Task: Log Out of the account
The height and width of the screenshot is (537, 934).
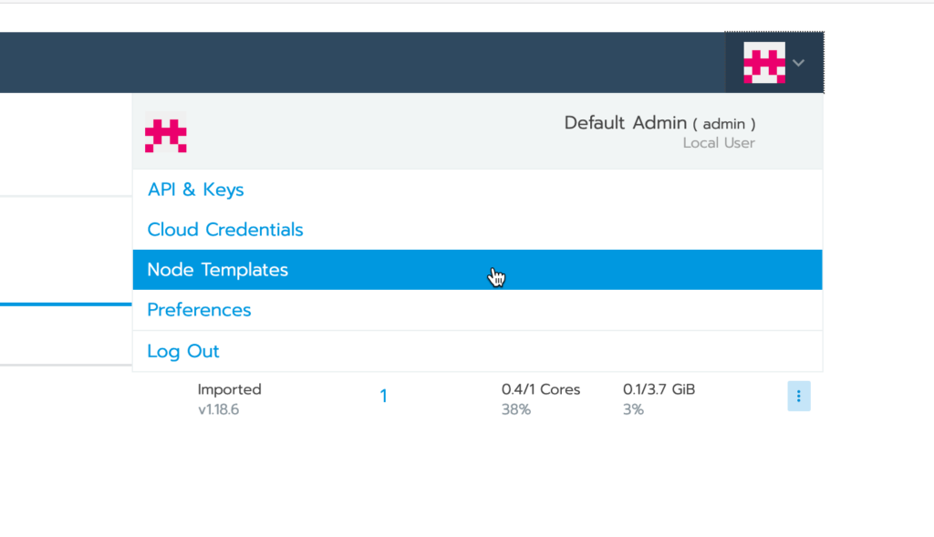Action: coord(182,351)
